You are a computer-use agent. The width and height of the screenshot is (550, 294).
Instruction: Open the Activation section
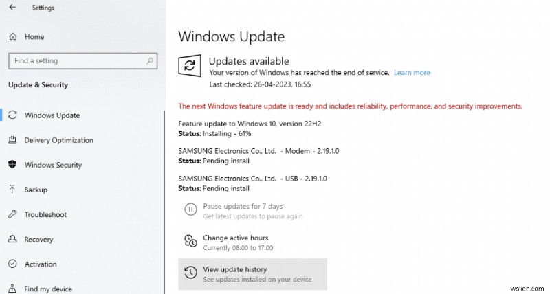(41, 264)
